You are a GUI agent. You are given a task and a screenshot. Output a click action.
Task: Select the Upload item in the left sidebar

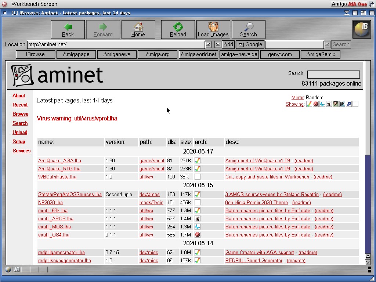(x=20, y=132)
